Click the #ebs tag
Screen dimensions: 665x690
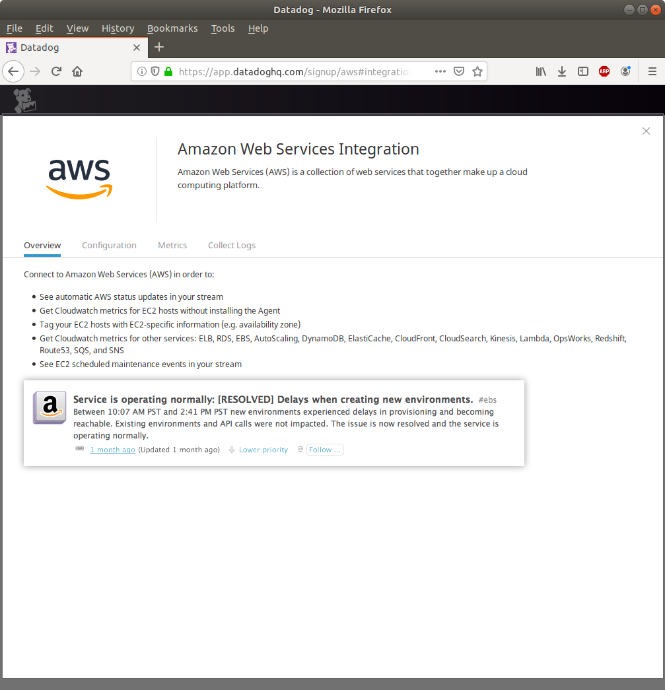pyautogui.click(x=487, y=400)
